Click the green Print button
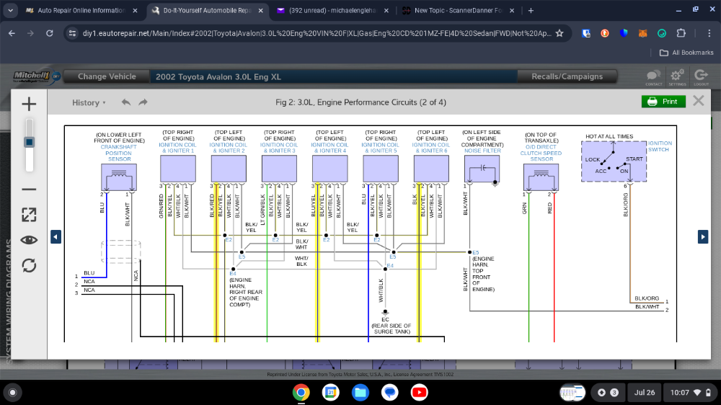The width and height of the screenshot is (721, 405). 663,102
